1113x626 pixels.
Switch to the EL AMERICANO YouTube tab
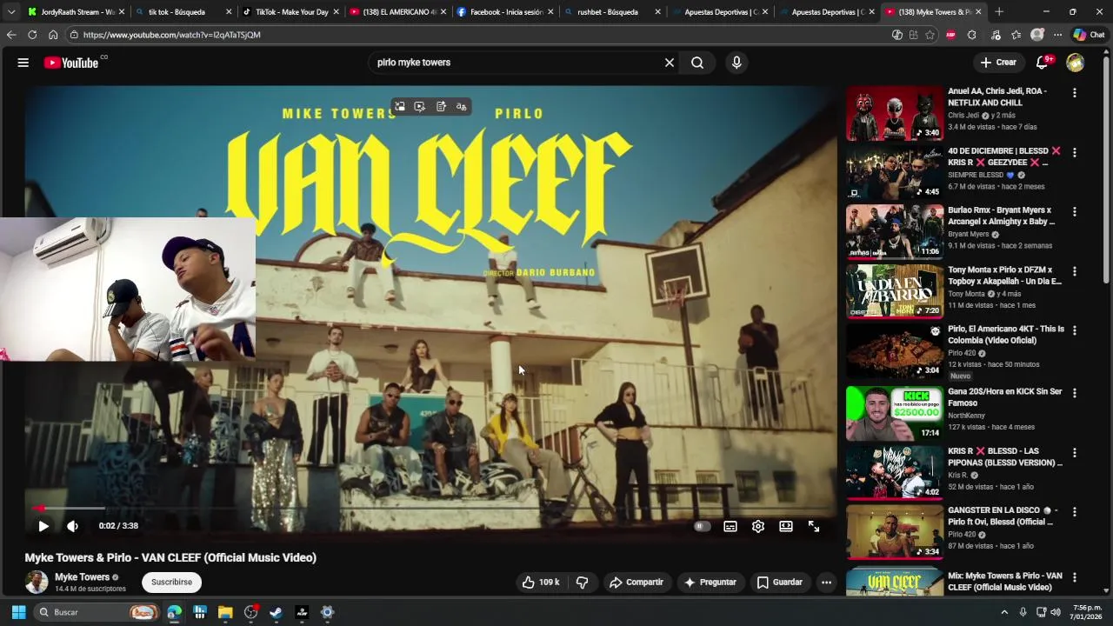[397, 12]
